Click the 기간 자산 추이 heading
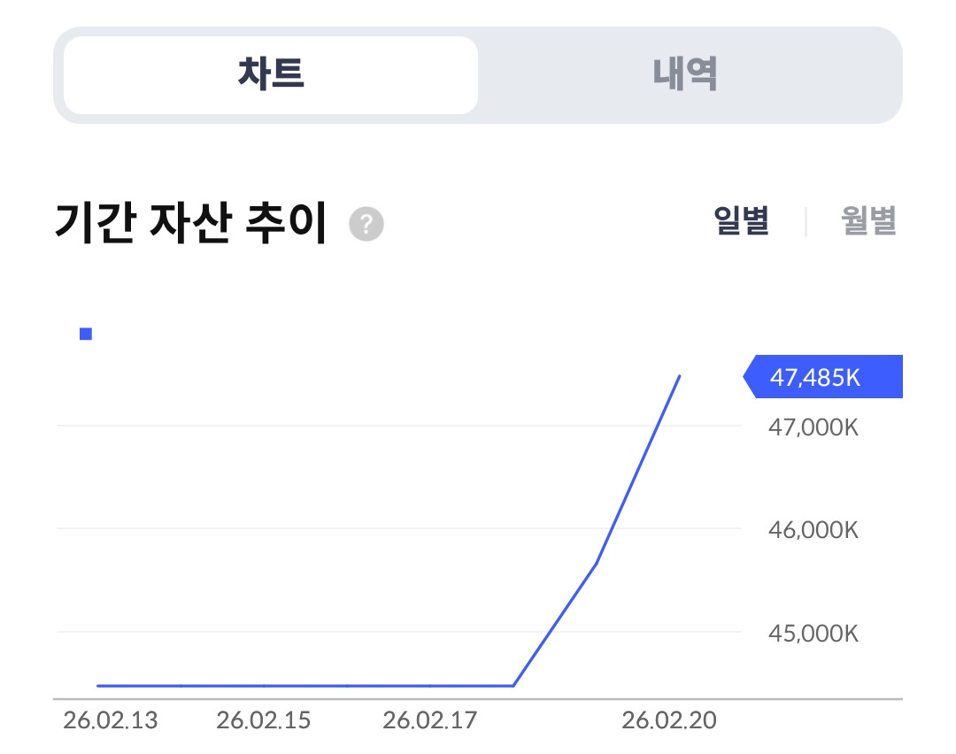The image size is (956, 754). pos(191,222)
